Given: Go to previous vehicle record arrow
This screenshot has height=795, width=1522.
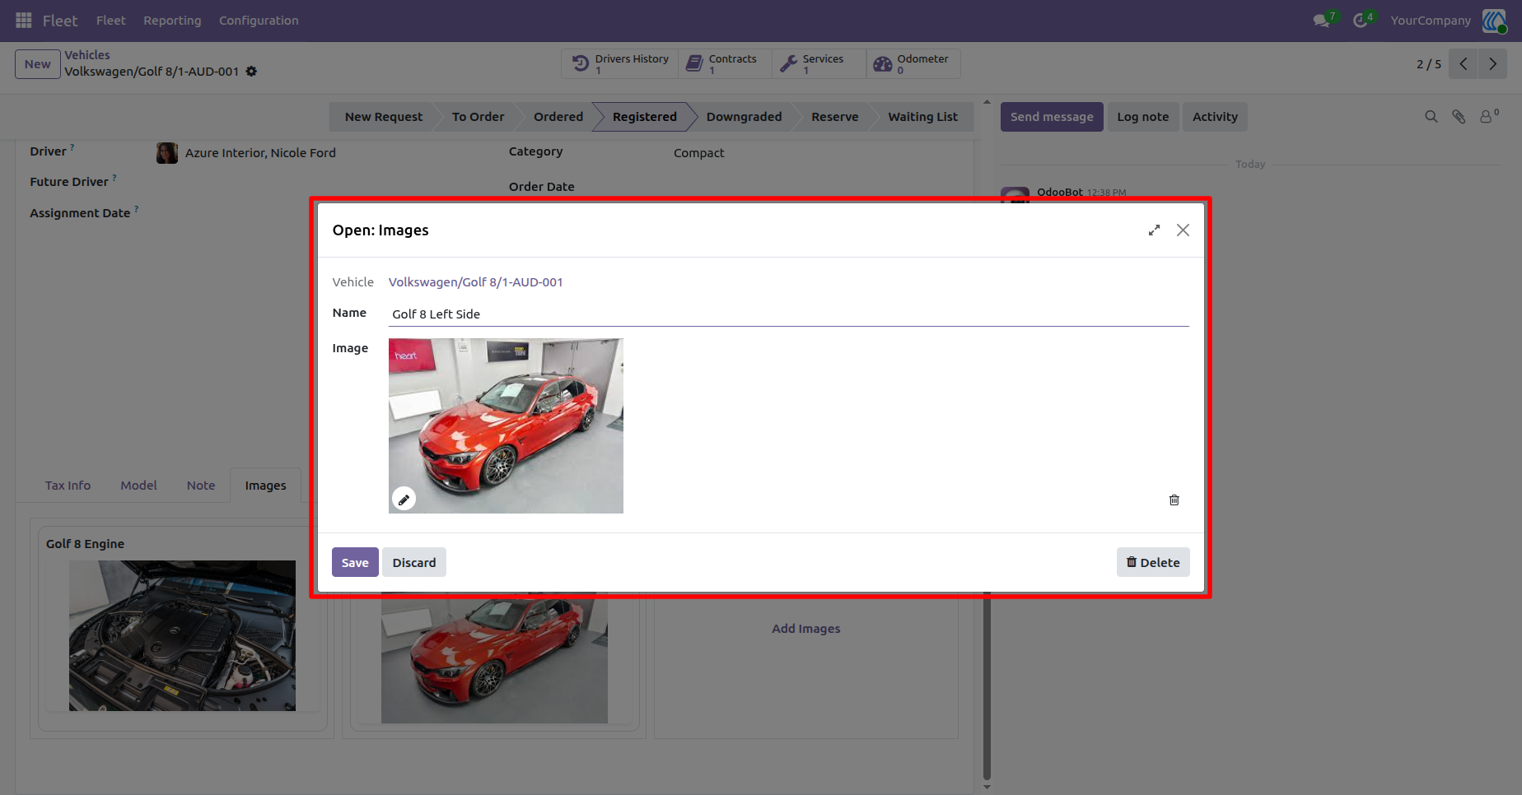Looking at the screenshot, I should (x=1464, y=64).
